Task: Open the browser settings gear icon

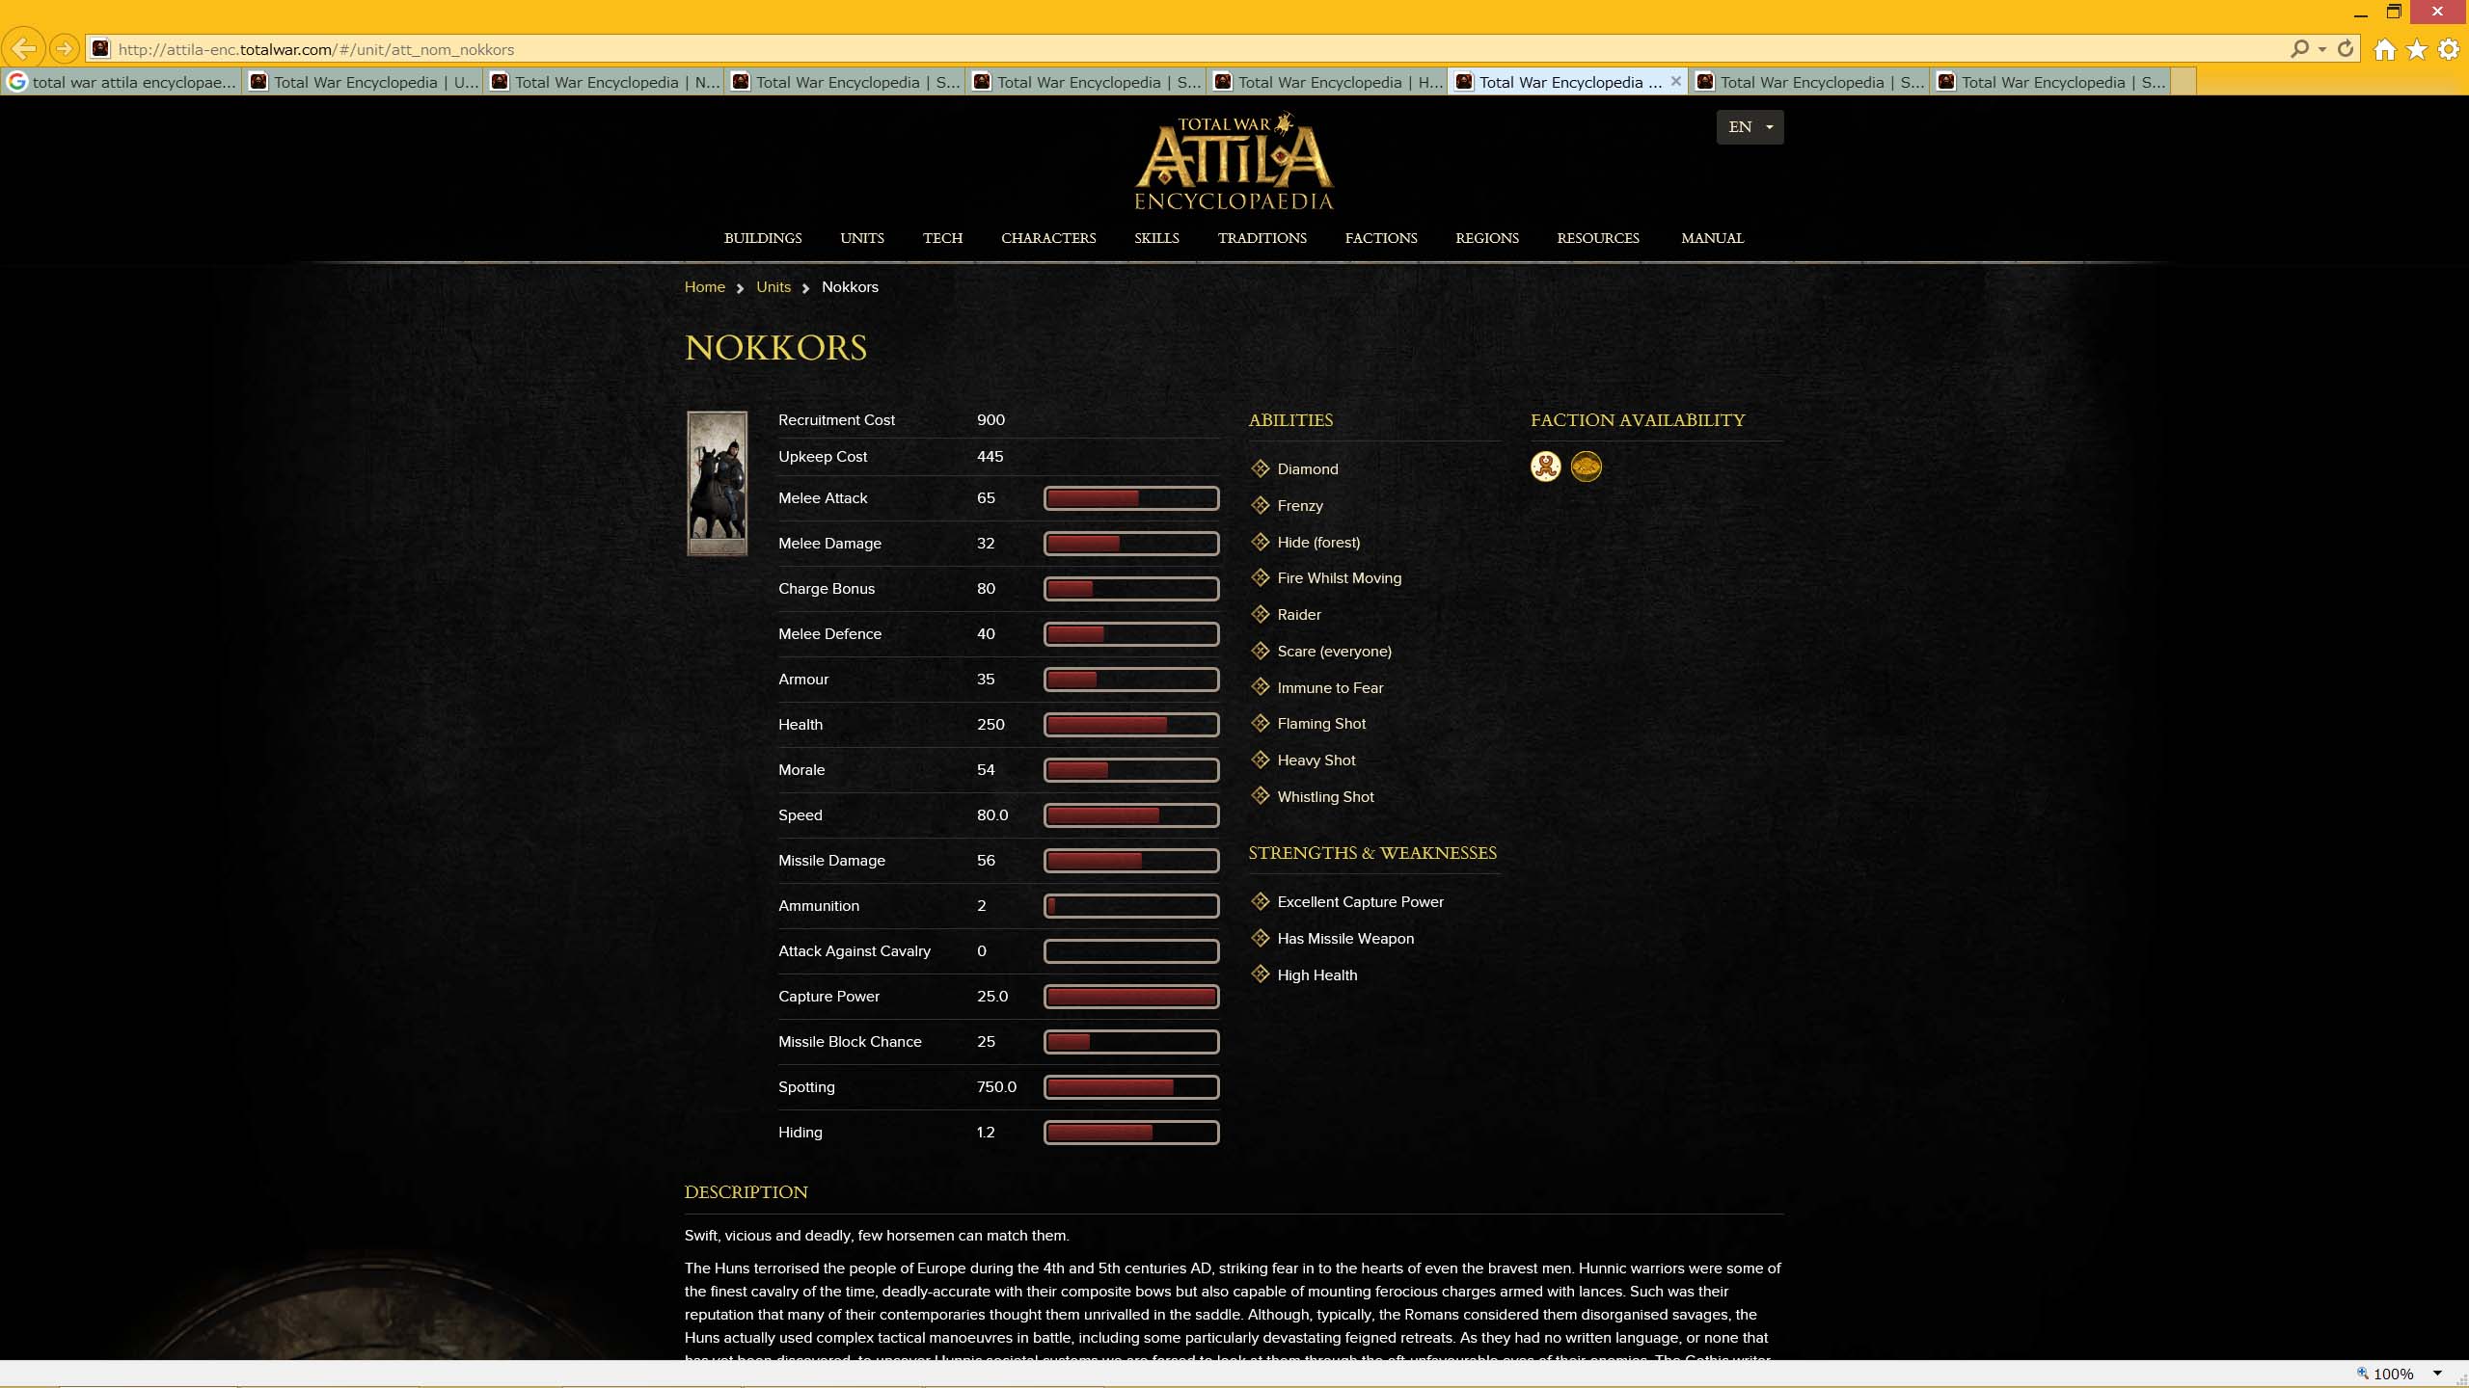Action: [x=2449, y=49]
